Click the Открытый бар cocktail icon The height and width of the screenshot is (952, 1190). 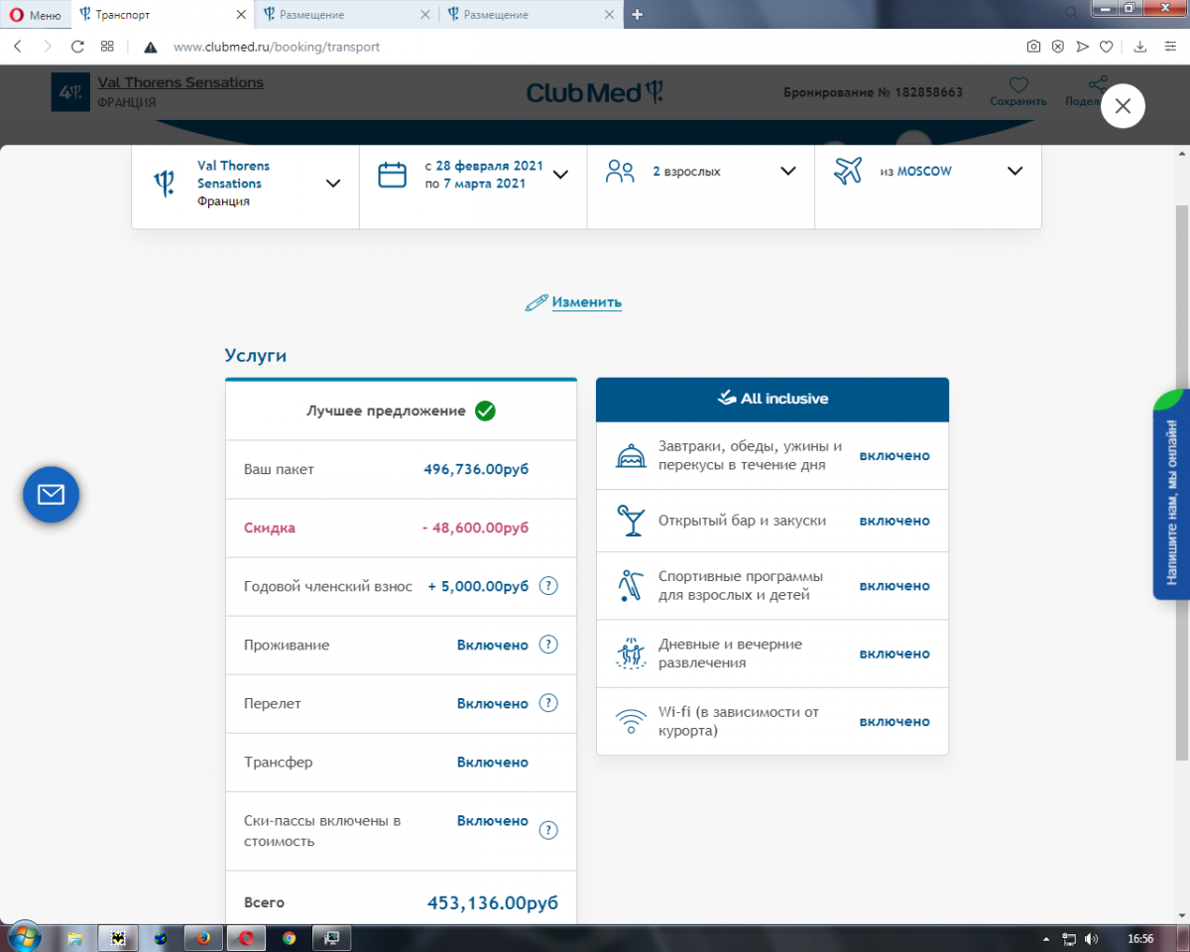(x=630, y=521)
